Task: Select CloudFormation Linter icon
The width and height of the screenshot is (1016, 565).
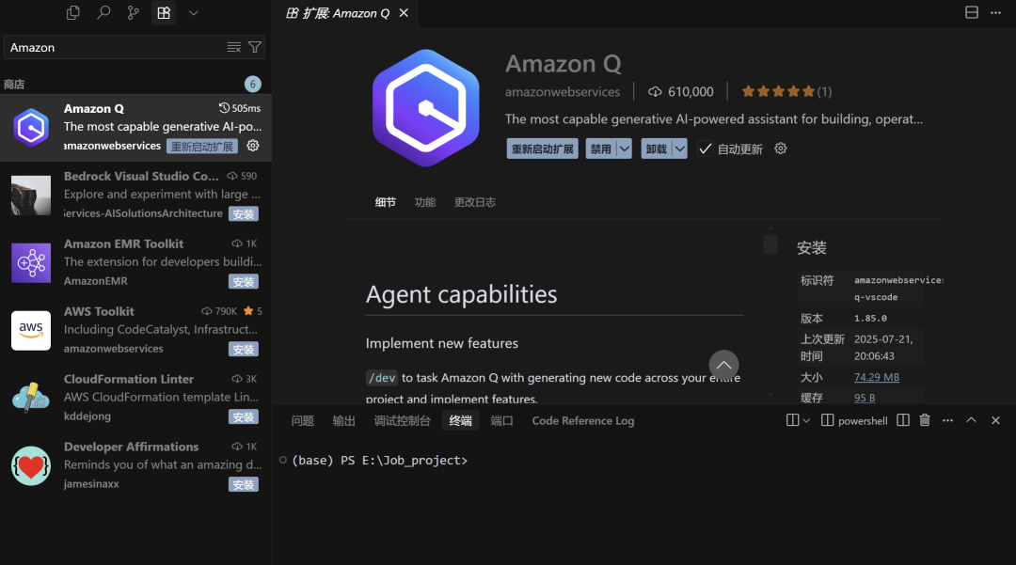Action: [x=31, y=398]
